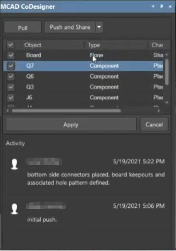
Task: Click the horizontal scroll right arrow
Action: [159, 110]
